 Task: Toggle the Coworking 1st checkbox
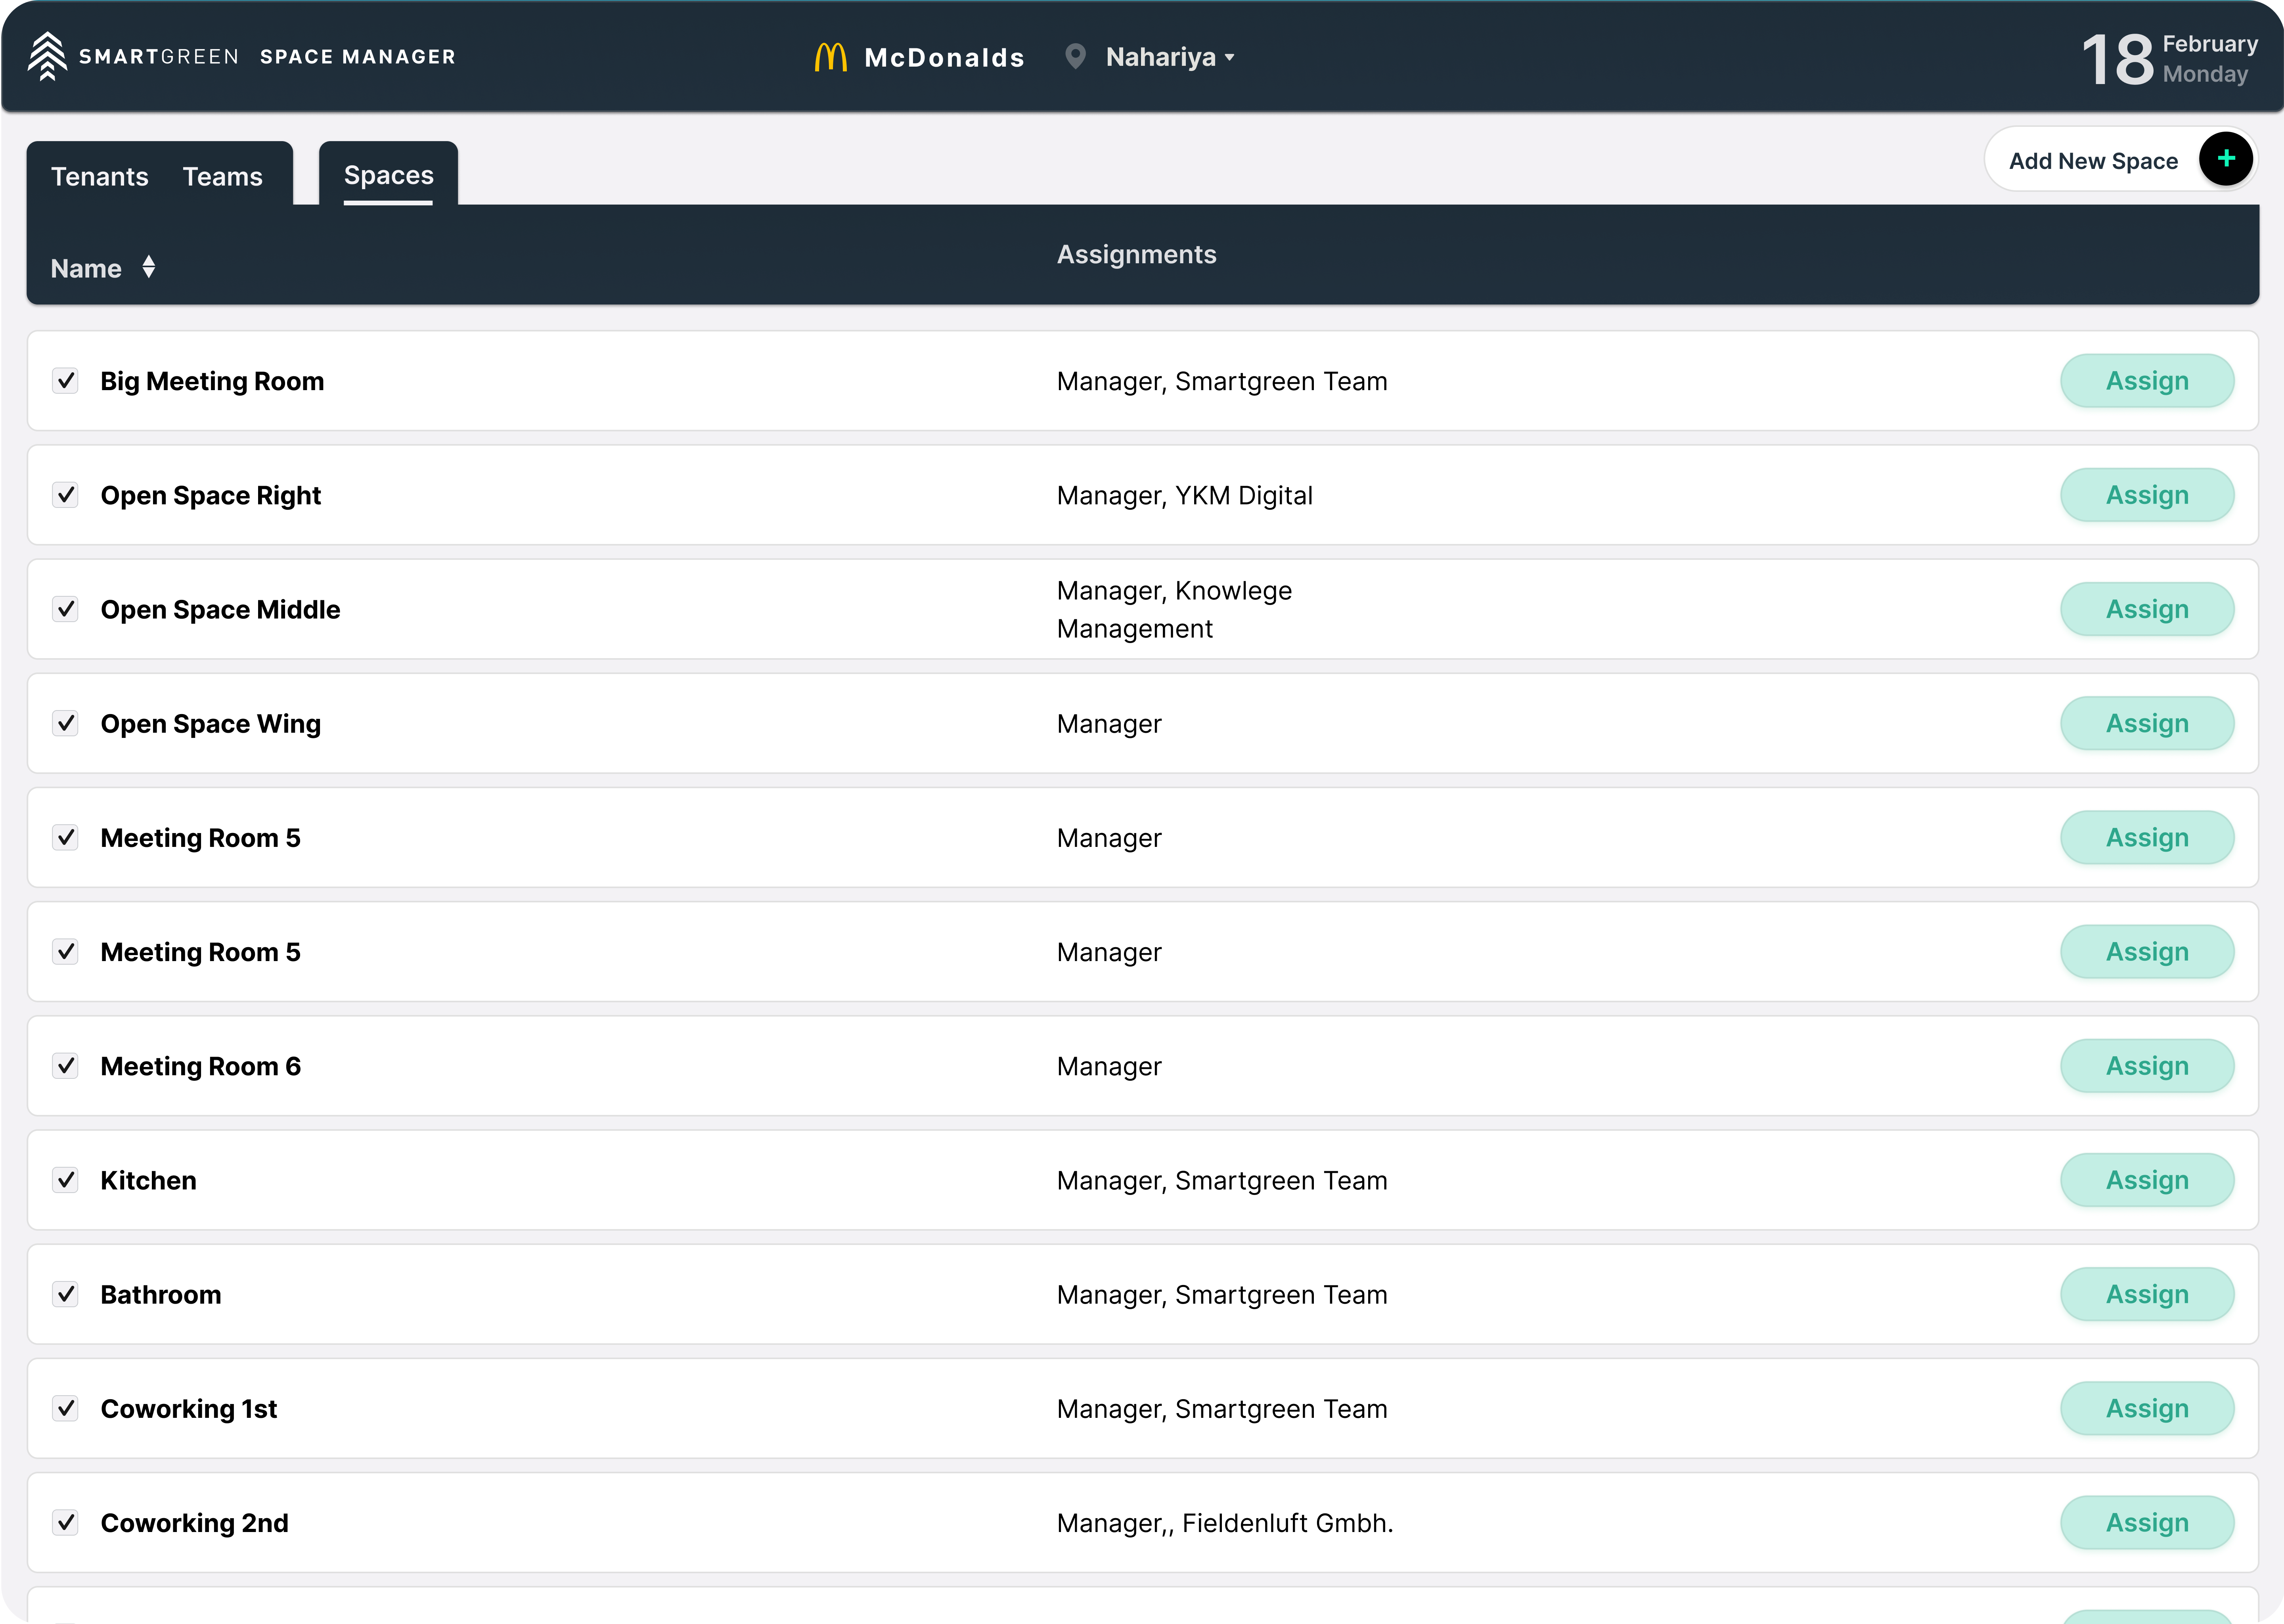point(66,1408)
